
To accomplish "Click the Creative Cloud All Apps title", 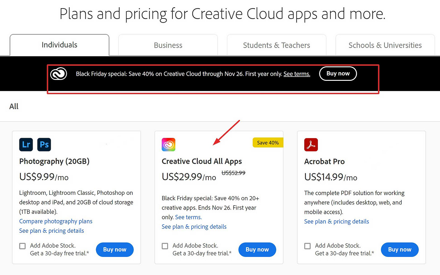I will pyautogui.click(x=202, y=161).
